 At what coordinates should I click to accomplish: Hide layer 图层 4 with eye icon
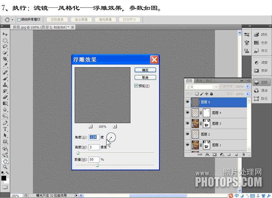[x=188, y=113]
